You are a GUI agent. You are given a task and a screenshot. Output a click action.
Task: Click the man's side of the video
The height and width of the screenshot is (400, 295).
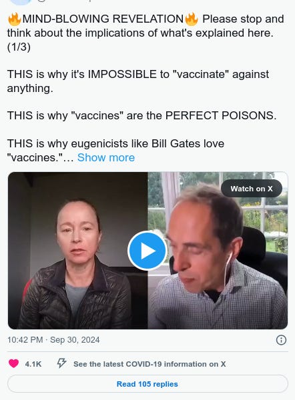coord(218,251)
